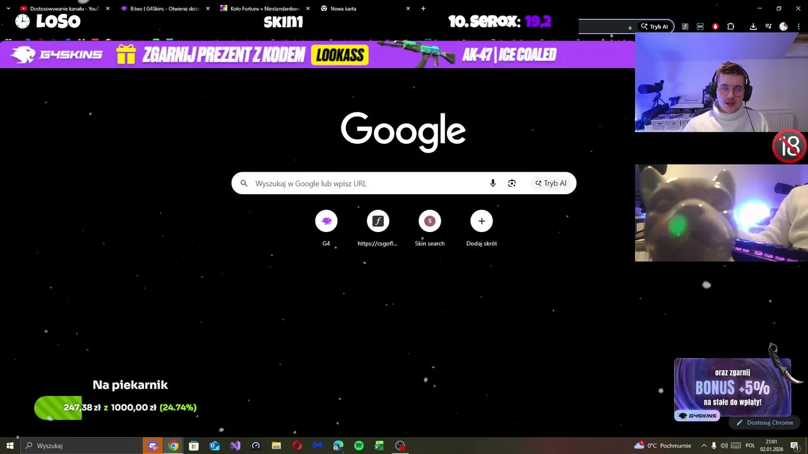
Task: Open the media controls icon
Action: point(768,26)
